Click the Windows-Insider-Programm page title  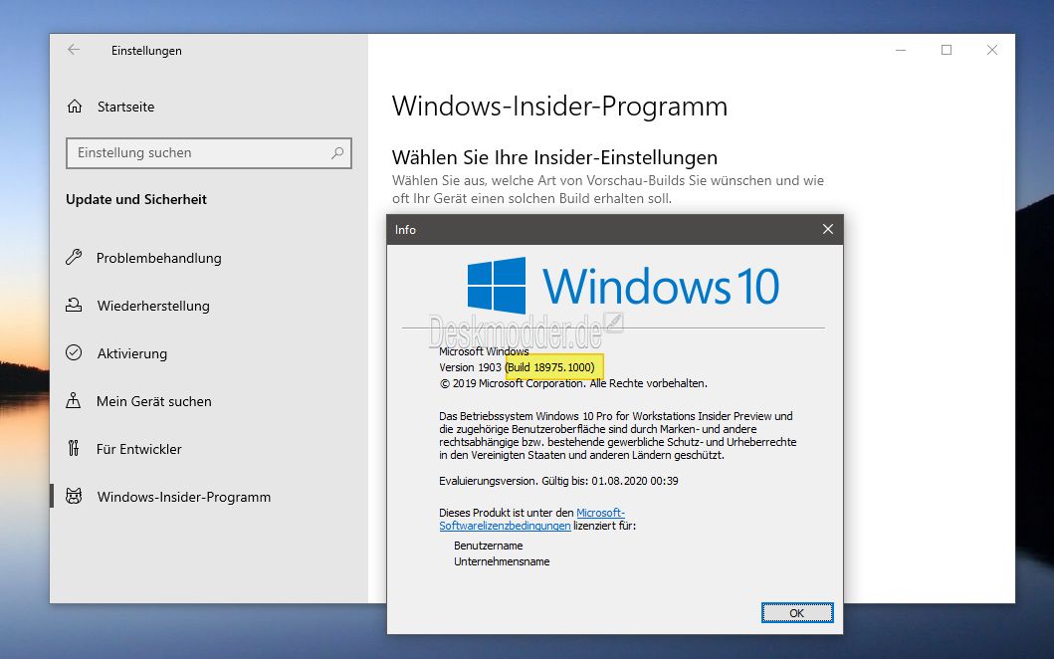click(x=559, y=107)
